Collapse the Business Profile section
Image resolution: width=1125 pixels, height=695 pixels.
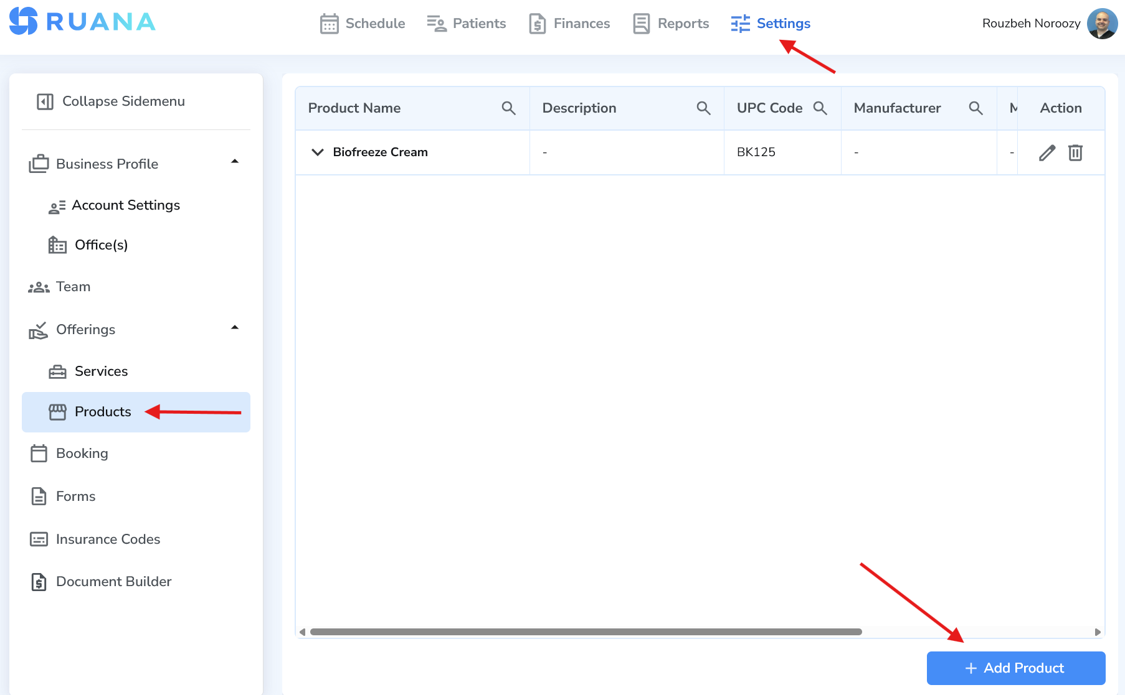(x=235, y=162)
